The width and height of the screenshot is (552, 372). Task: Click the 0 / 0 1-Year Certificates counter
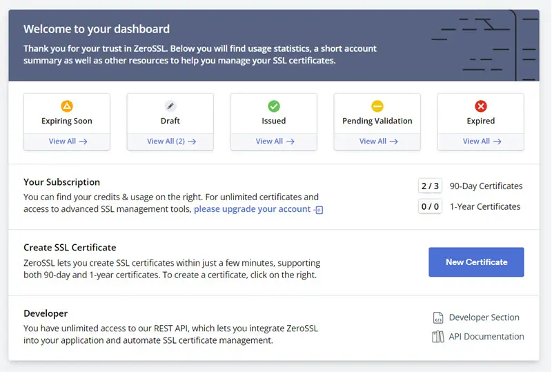[x=430, y=206]
